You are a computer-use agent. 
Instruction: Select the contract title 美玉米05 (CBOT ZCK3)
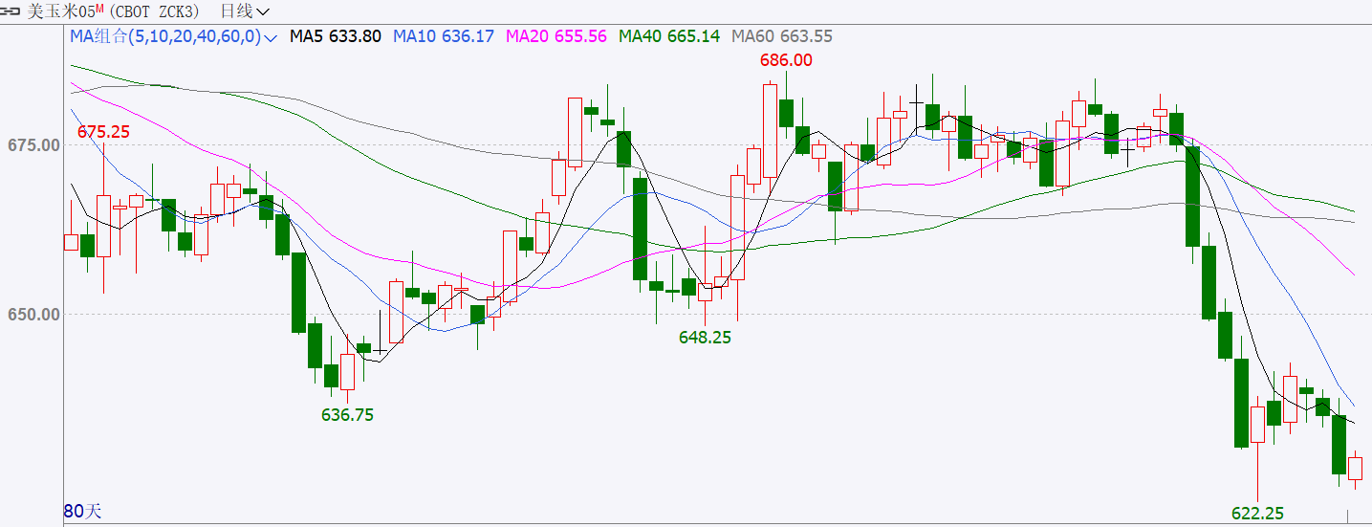click(113, 11)
